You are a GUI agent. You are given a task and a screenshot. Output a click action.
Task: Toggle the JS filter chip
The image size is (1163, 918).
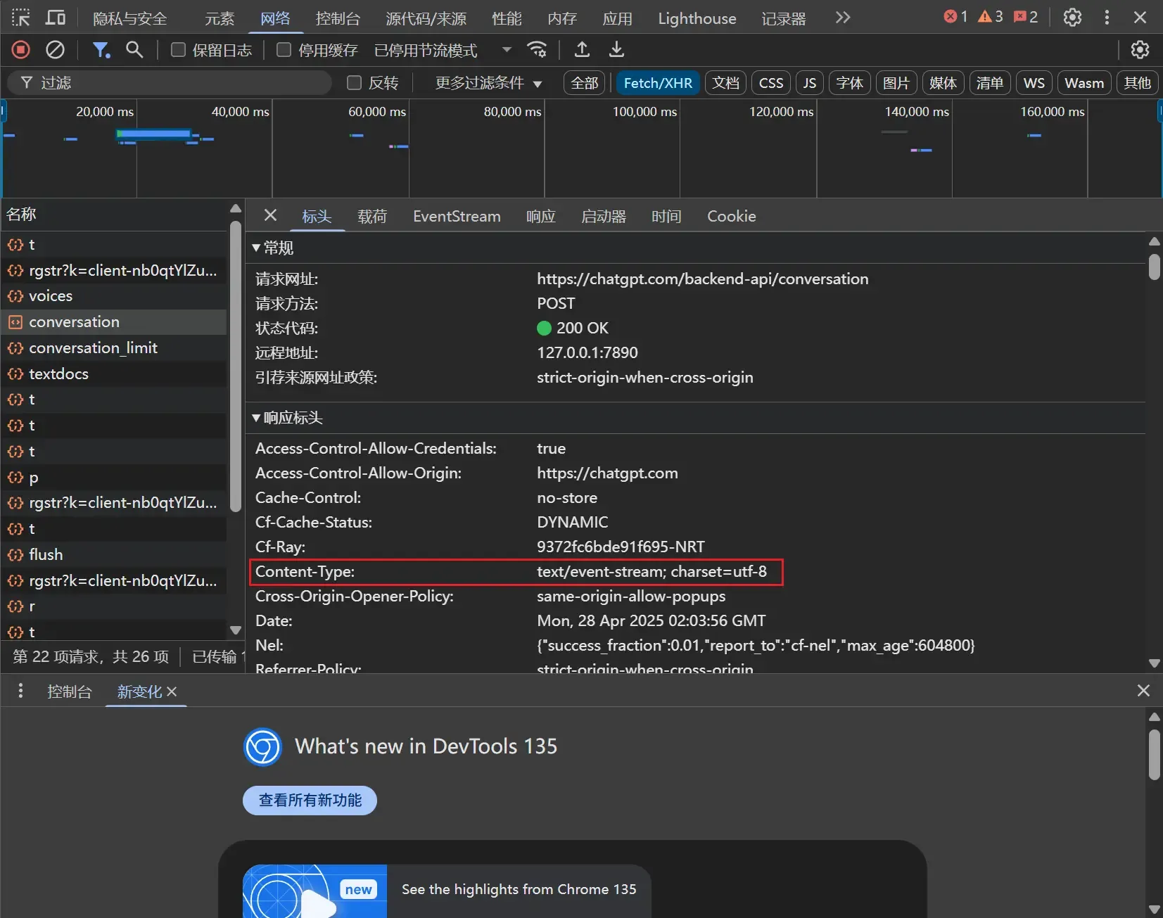pyautogui.click(x=810, y=83)
